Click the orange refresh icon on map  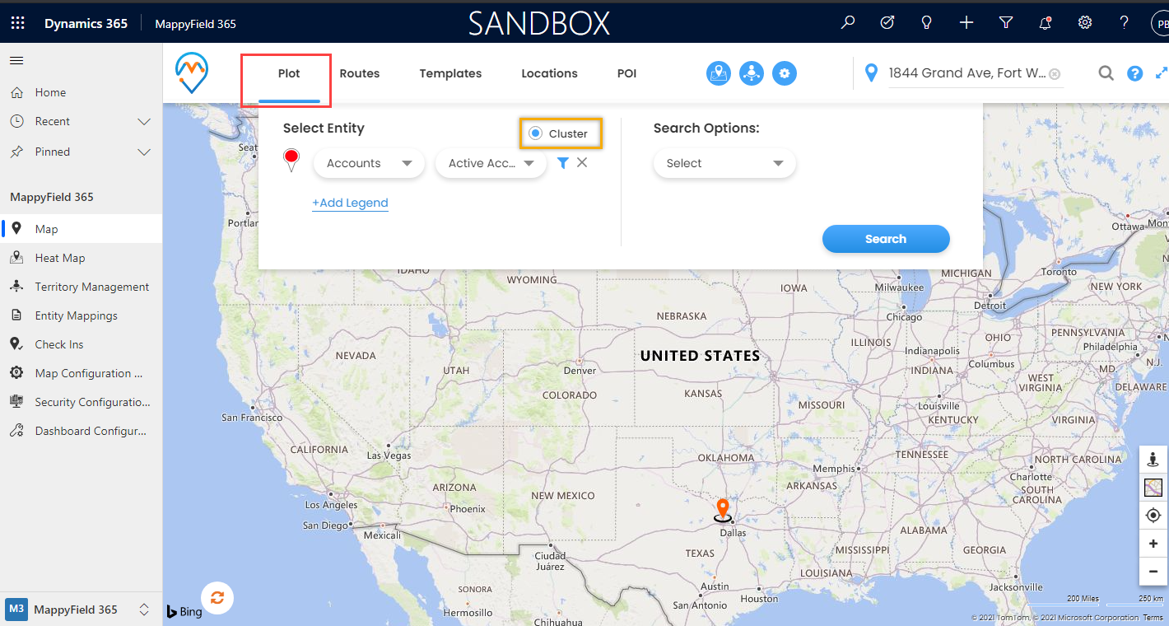point(217,598)
